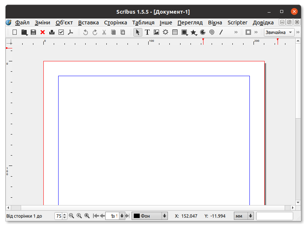Viewport: 308px width, 228px height.
Task: Select the Spiral tool
Action: tap(212, 32)
